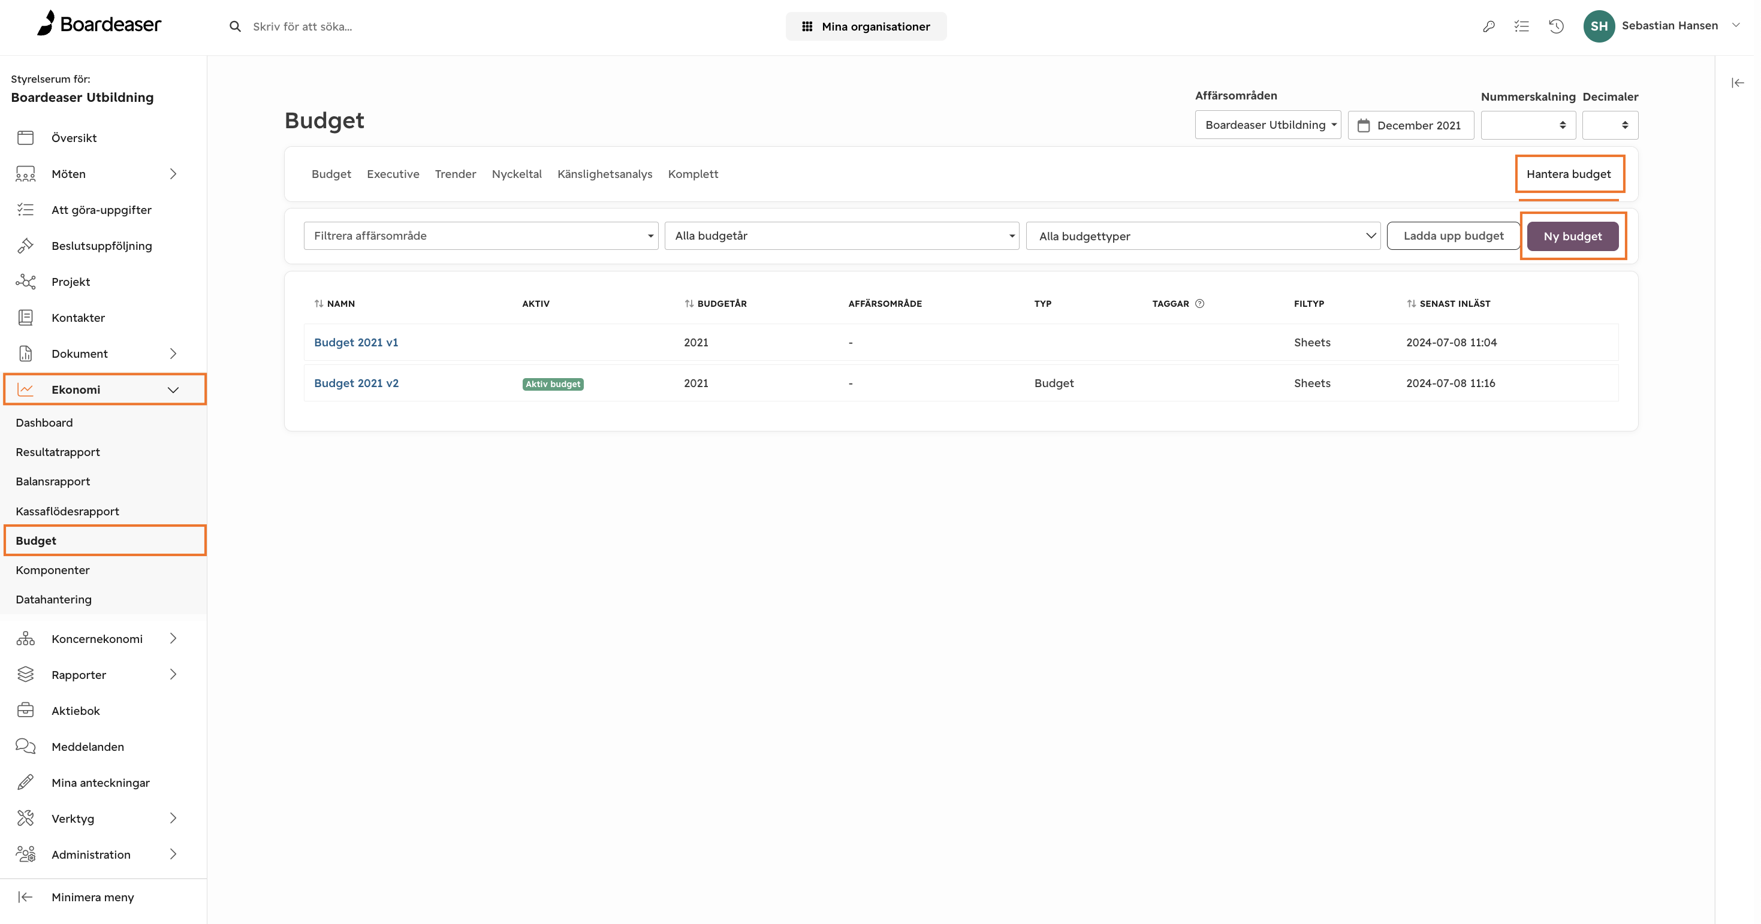Viewport: 1761px width, 924px height.
Task: Click the Möten sidebar icon
Action: 25,174
